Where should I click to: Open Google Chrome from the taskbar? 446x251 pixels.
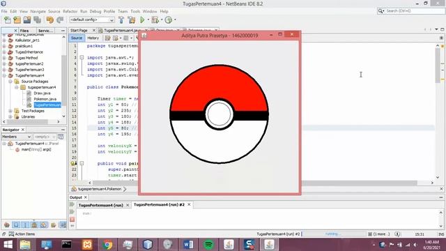(x=107, y=245)
